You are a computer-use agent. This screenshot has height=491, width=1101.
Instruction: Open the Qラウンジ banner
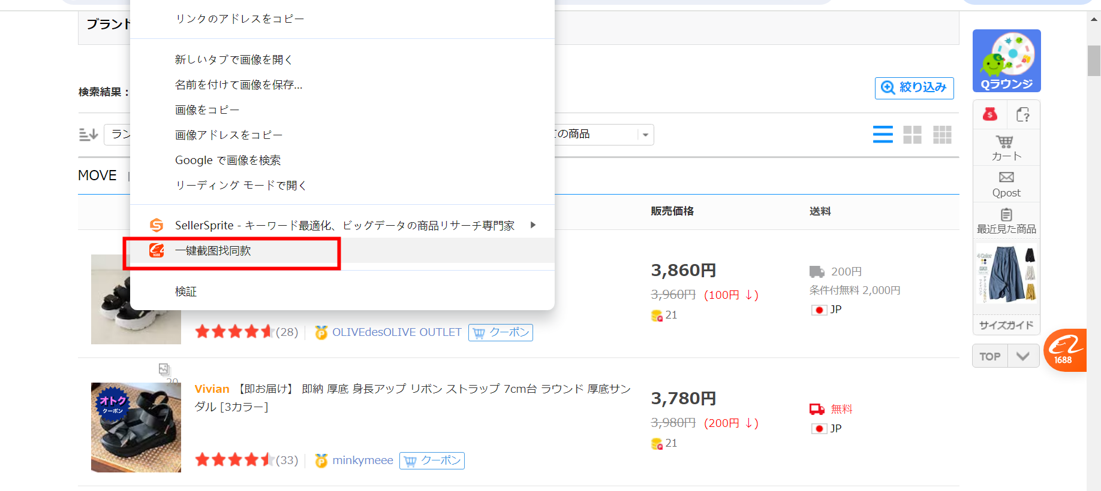click(x=1006, y=60)
